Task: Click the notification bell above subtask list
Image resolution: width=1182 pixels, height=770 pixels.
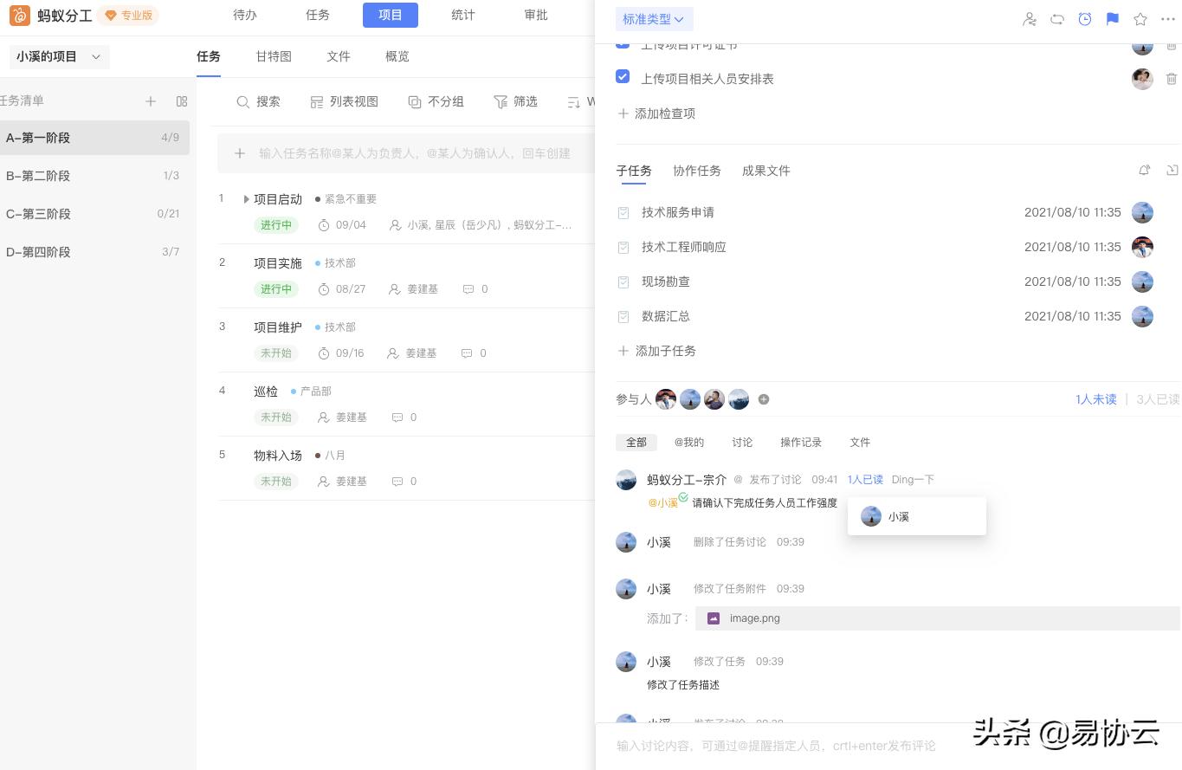Action: point(1145,171)
